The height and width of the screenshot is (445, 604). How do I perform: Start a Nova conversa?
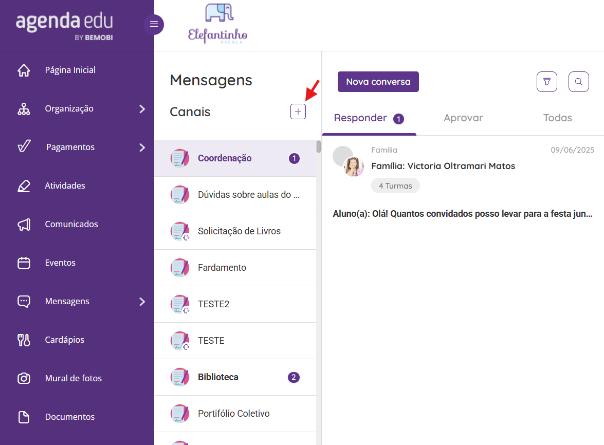[x=378, y=82]
